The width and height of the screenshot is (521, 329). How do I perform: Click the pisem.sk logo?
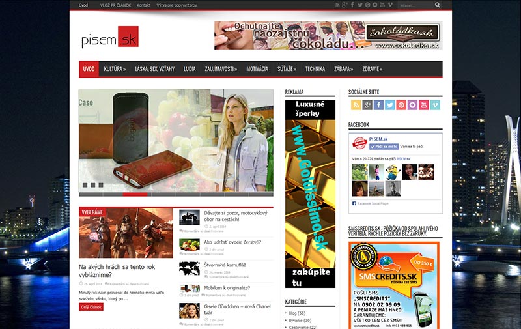pos(109,37)
